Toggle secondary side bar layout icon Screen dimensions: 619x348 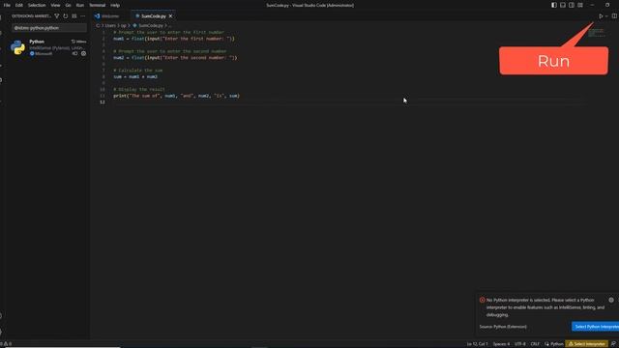pyautogui.click(x=572, y=5)
